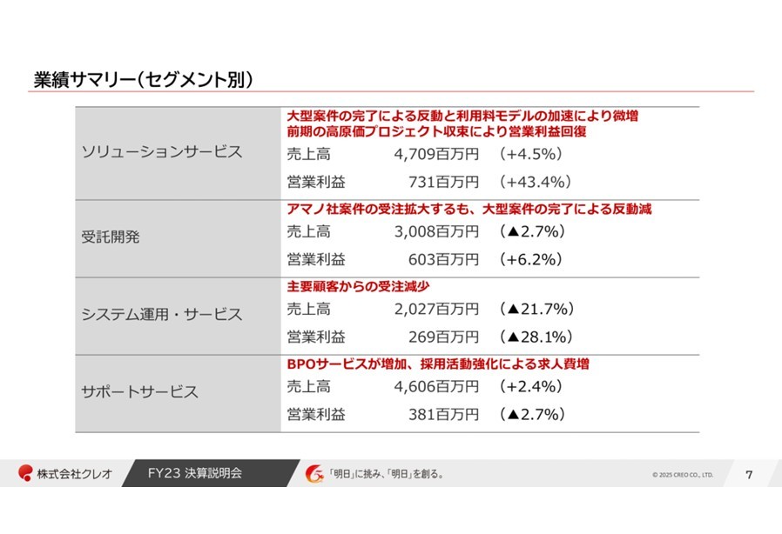
Task: Click the BPOサービスが増加 red heading
Action: 438,364
